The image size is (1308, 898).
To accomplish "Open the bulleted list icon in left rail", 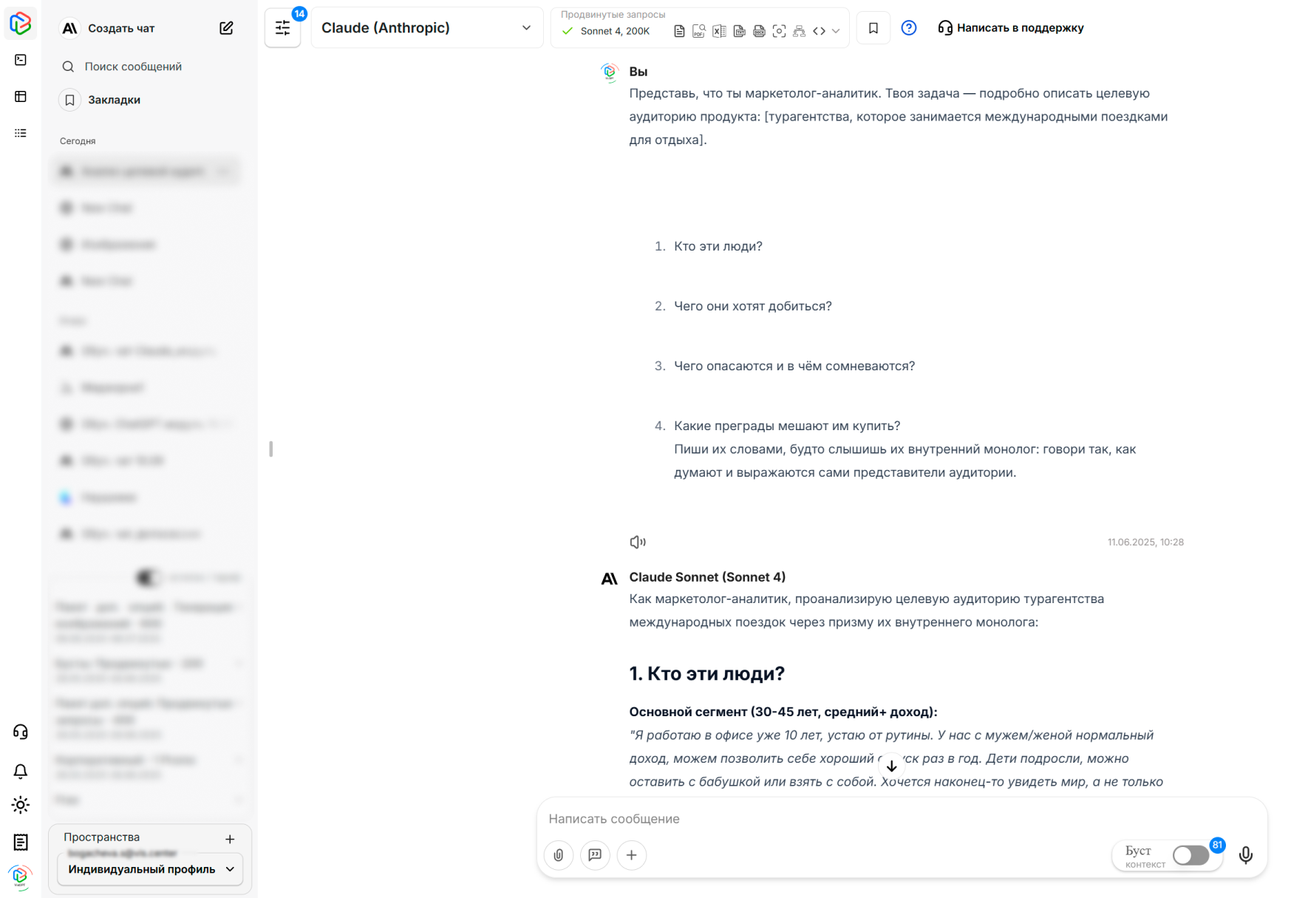I will click(21, 133).
